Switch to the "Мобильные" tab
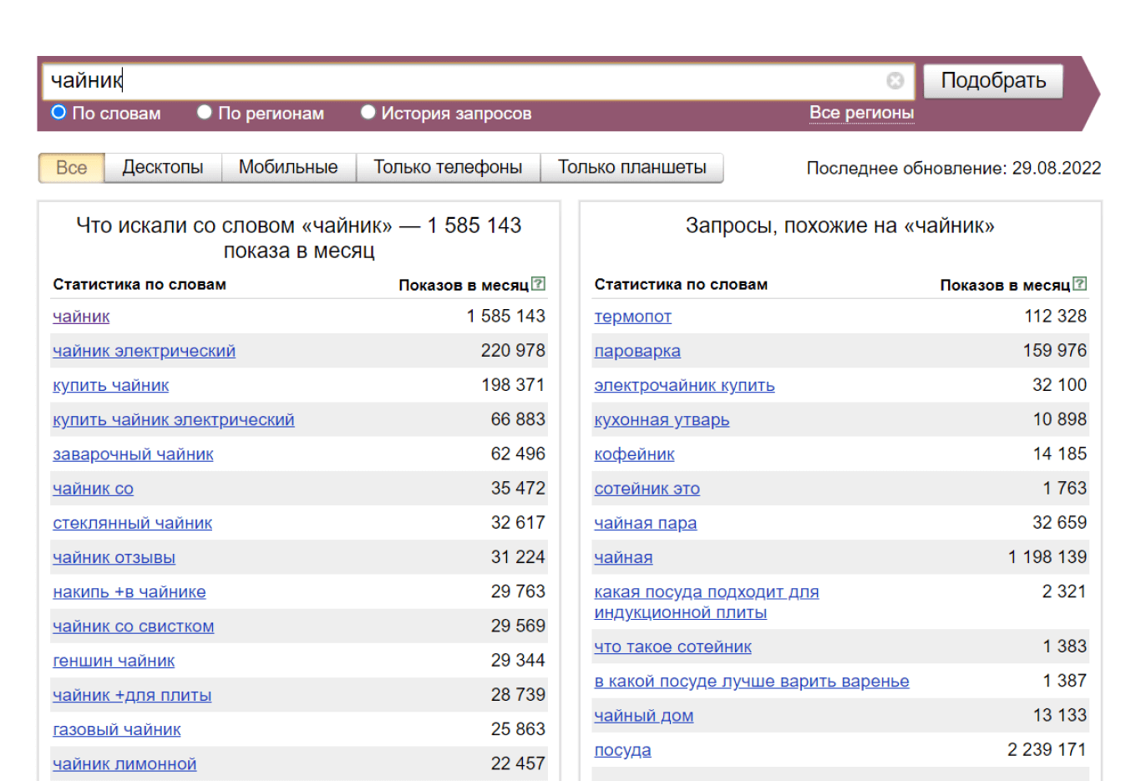Image resolution: width=1136 pixels, height=781 pixels. click(288, 167)
